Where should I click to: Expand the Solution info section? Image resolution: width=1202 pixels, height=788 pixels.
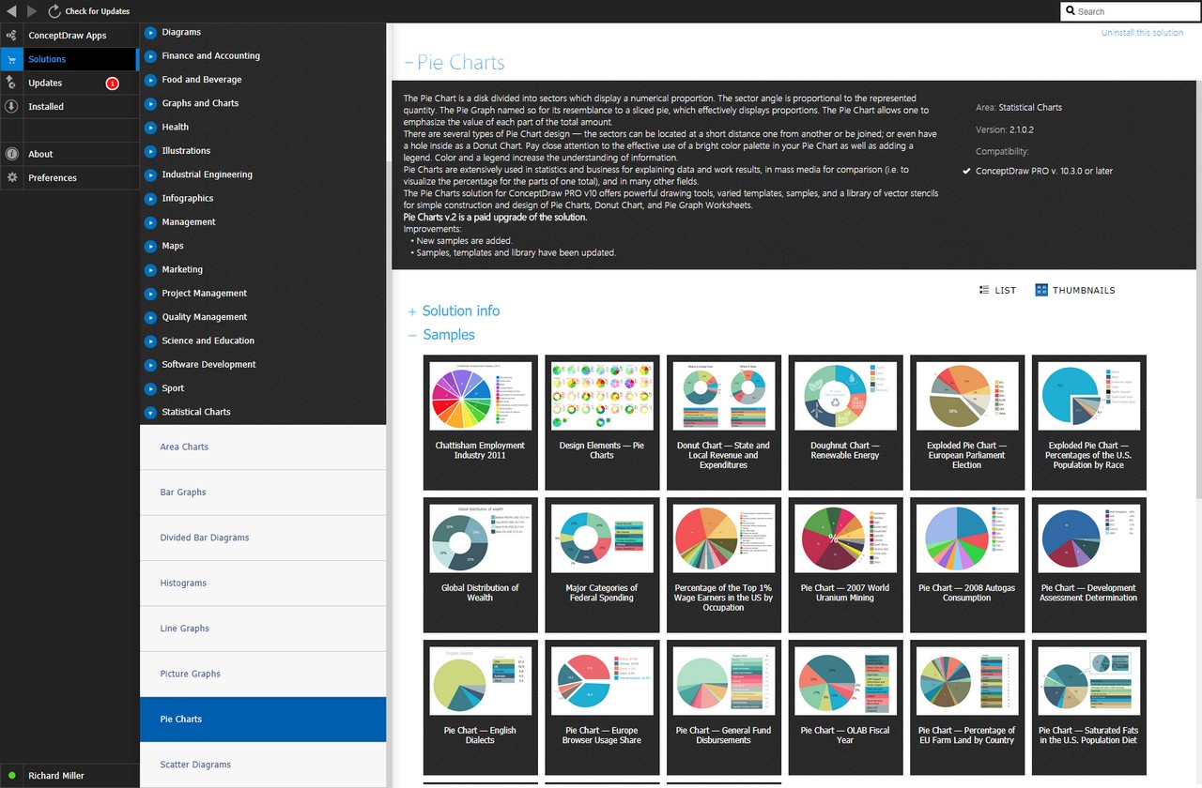coord(412,311)
